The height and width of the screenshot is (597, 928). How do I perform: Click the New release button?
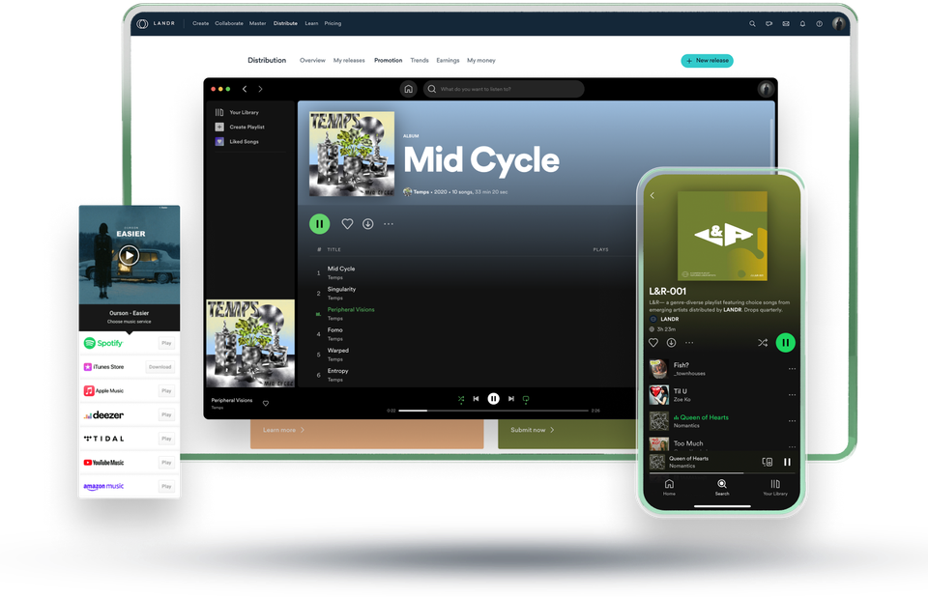[x=708, y=60]
